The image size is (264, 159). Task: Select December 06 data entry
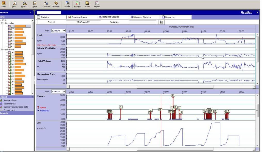point(16,32)
